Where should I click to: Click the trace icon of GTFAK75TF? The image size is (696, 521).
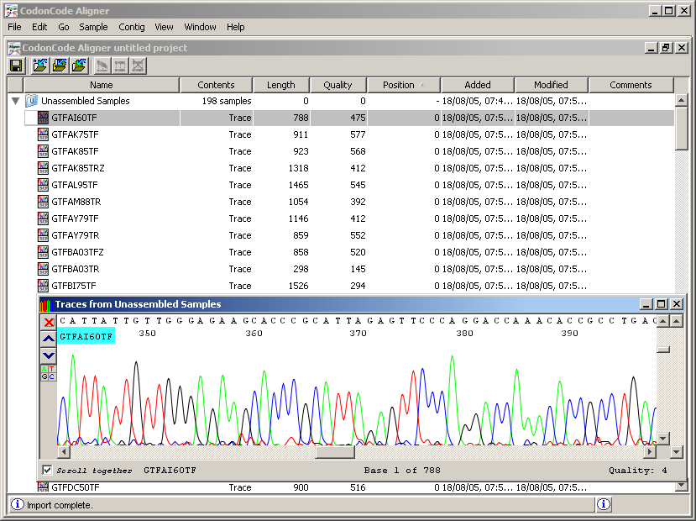pyautogui.click(x=43, y=134)
